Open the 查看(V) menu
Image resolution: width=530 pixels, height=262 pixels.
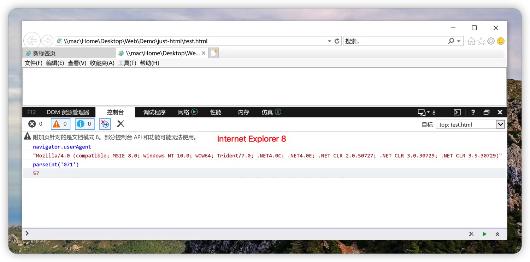pos(77,63)
